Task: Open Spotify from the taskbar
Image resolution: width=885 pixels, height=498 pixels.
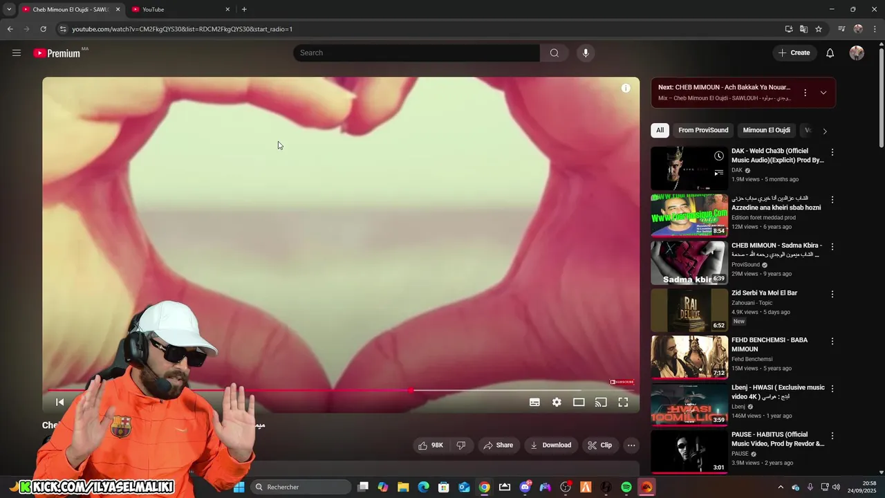Action: pyautogui.click(x=626, y=487)
